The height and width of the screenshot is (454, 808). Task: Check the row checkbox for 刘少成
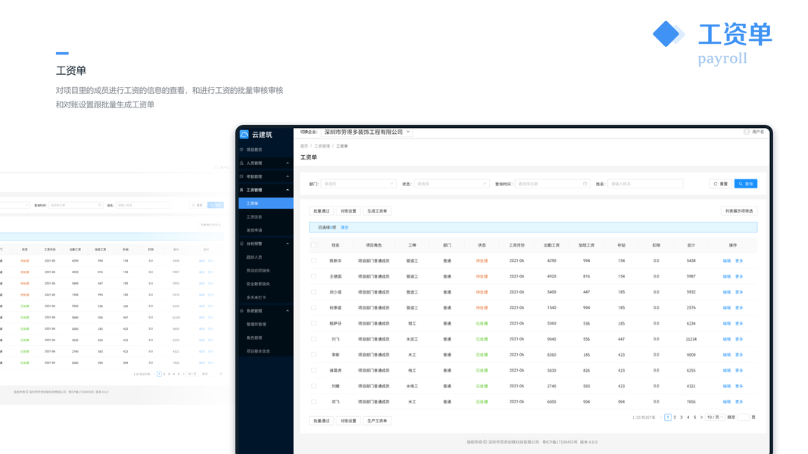tap(314, 292)
